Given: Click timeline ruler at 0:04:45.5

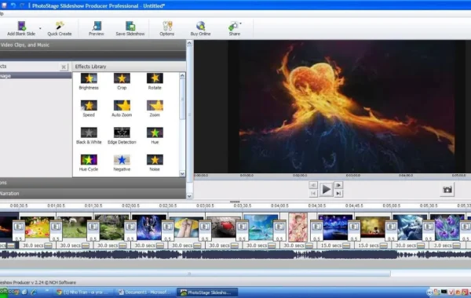Looking at the screenshot, I should [x=354, y=206].
